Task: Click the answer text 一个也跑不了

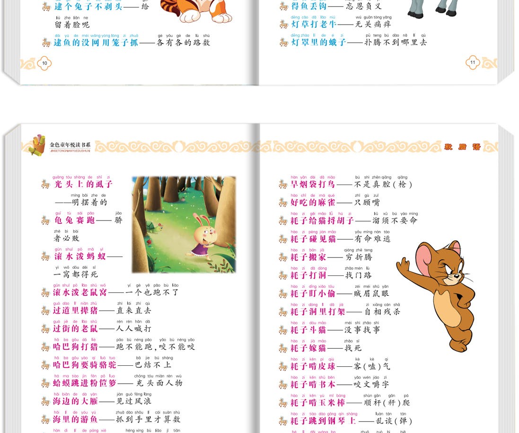Action: click(x=152, y=292)
